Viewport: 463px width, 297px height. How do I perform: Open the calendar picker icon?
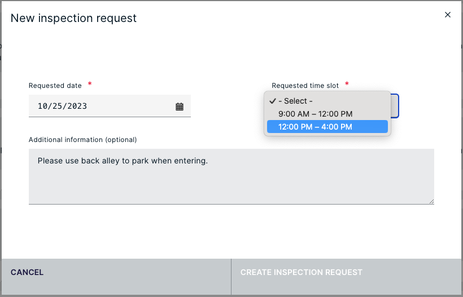click(x=180, y=107)
